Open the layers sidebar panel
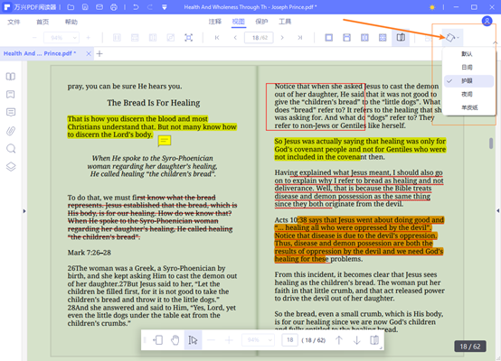 [x=11, y=167]
